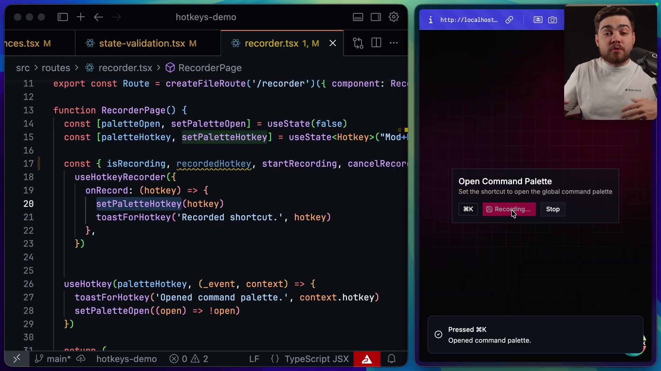Toggle the bottom panel layout control
661x371 pixels.
[358, 17]
